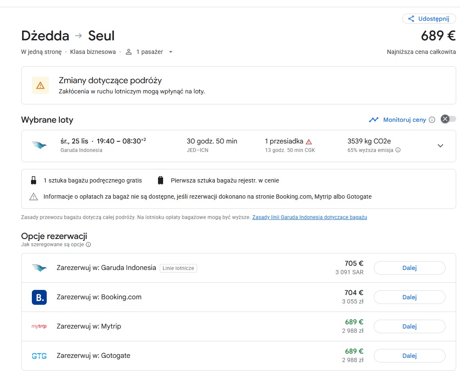Click the Garuda Indonesia logo in selected flight
Screen dimensions: 460x371
pyautogui.click(x=40, y=145)
